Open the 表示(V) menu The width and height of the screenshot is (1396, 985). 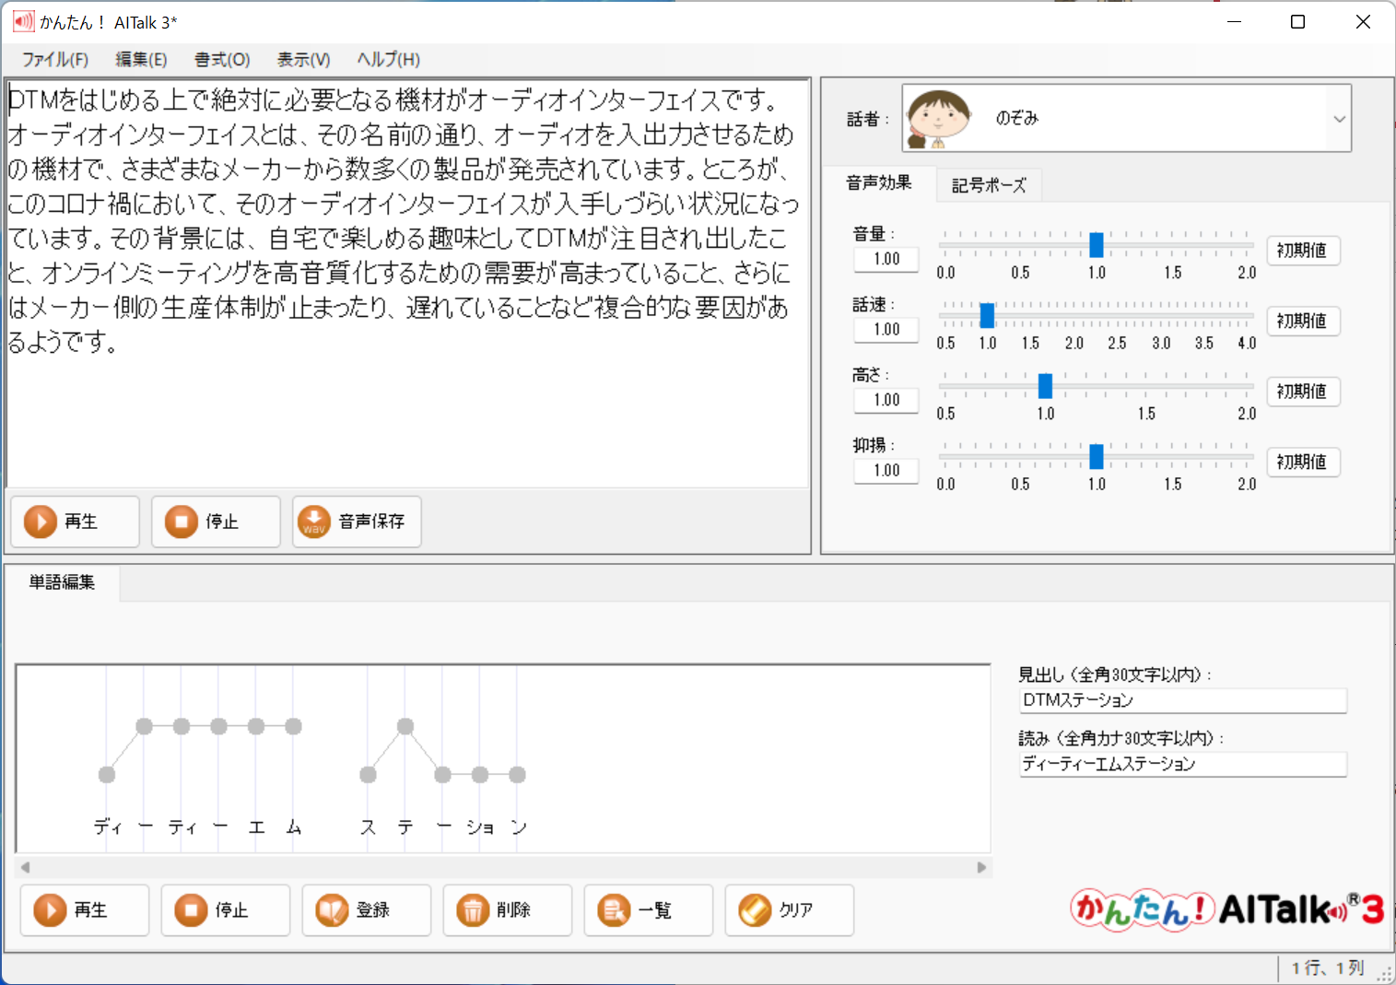pyautogui.click(x=304, y=60)
